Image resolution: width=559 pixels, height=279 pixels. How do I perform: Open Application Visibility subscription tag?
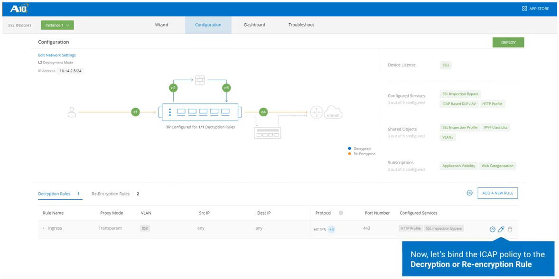[x=458, y=166]
